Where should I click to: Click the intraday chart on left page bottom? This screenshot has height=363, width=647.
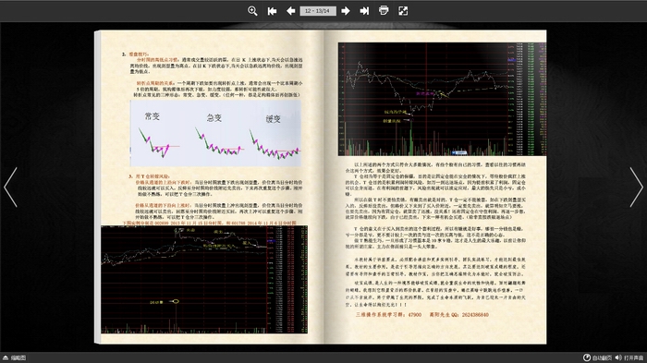pos(204,279)
